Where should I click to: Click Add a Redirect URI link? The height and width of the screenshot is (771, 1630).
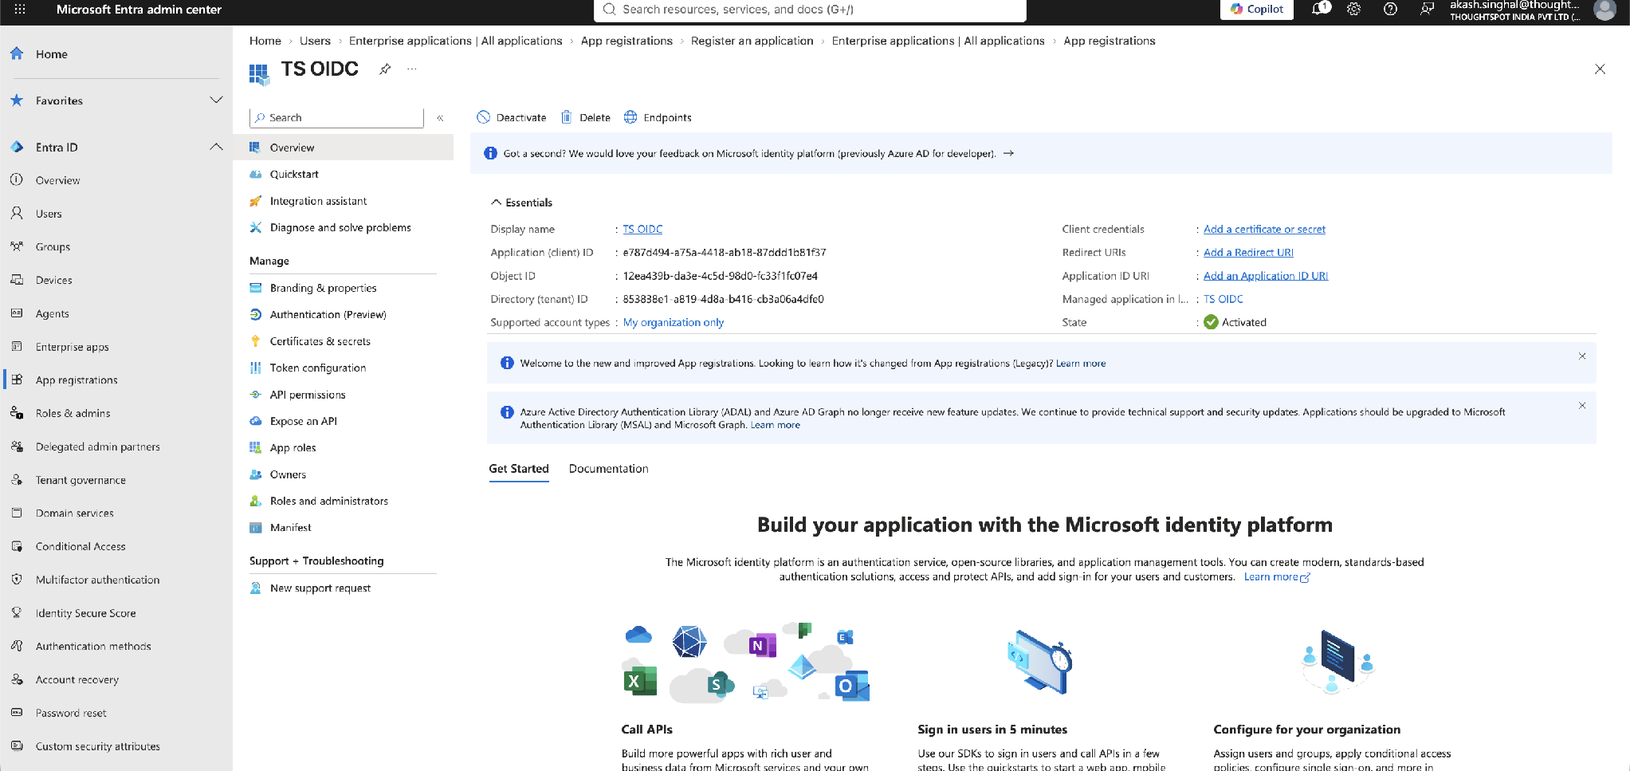pos(1248,252)
